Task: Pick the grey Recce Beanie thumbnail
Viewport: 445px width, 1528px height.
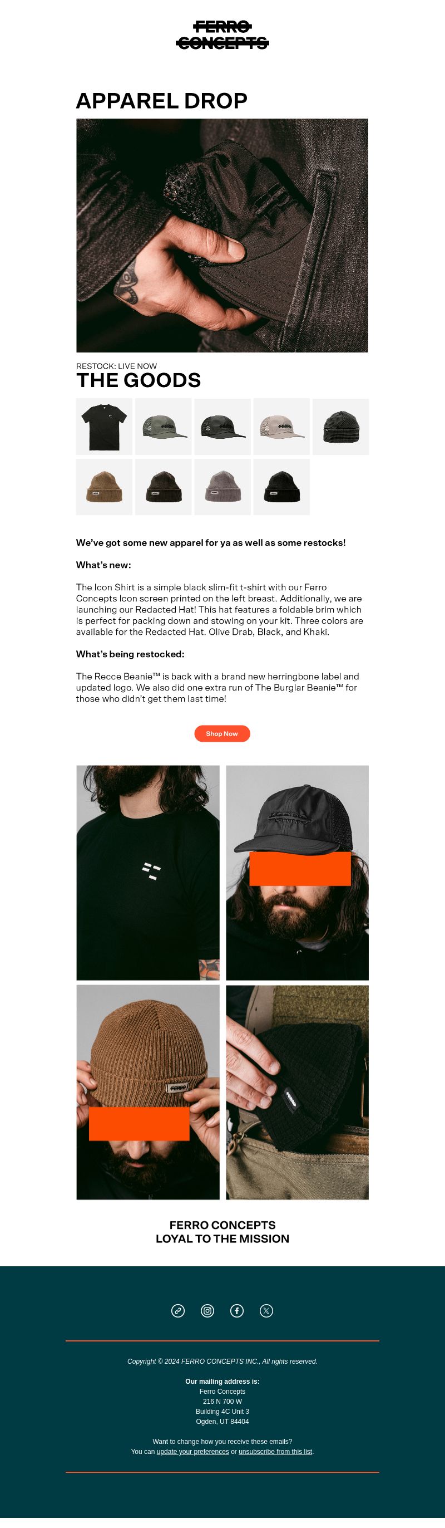Action: (x=222, y=486)
